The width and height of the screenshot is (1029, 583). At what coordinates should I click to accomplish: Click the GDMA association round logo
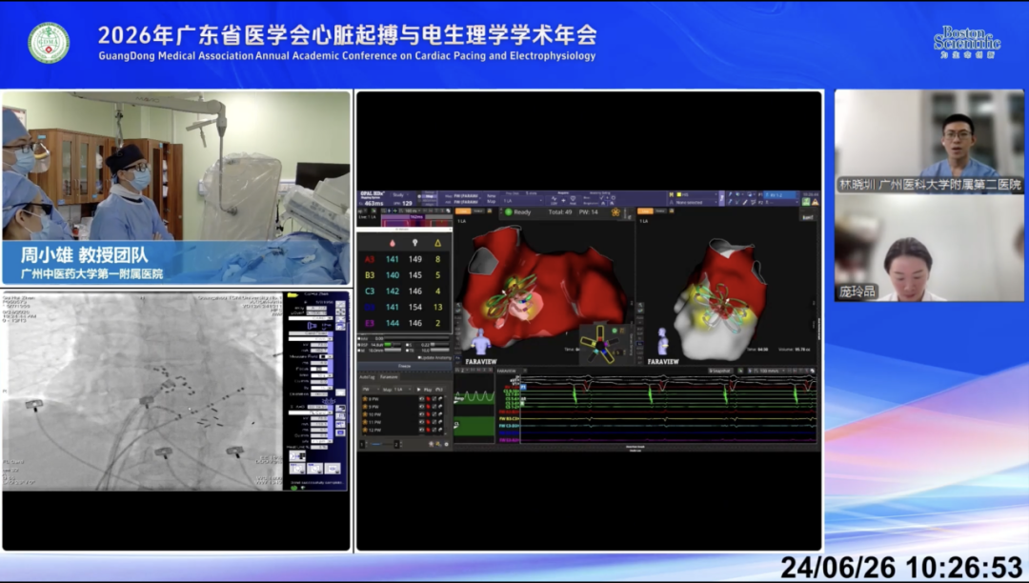[x=49, y=43]
